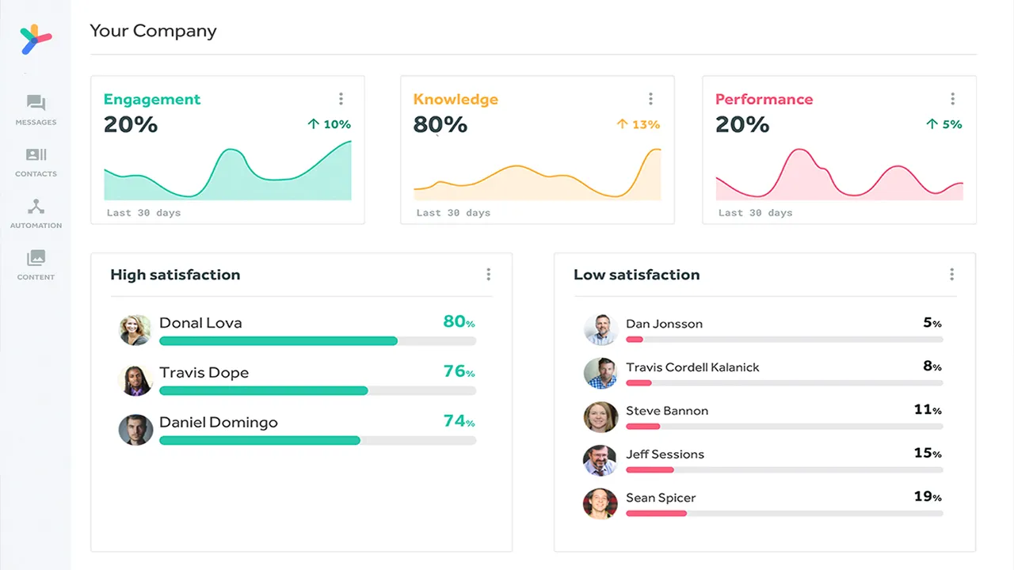Click Sean Spicer's avatar image
The image size is (1014, 570).
(x=600, y=504)
